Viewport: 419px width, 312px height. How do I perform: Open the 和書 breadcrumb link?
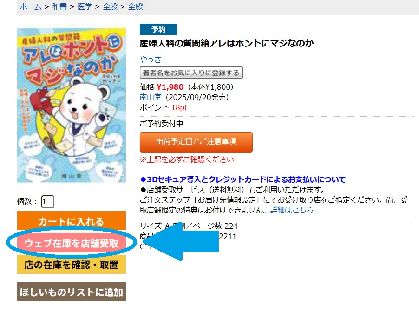click(59, 7)
